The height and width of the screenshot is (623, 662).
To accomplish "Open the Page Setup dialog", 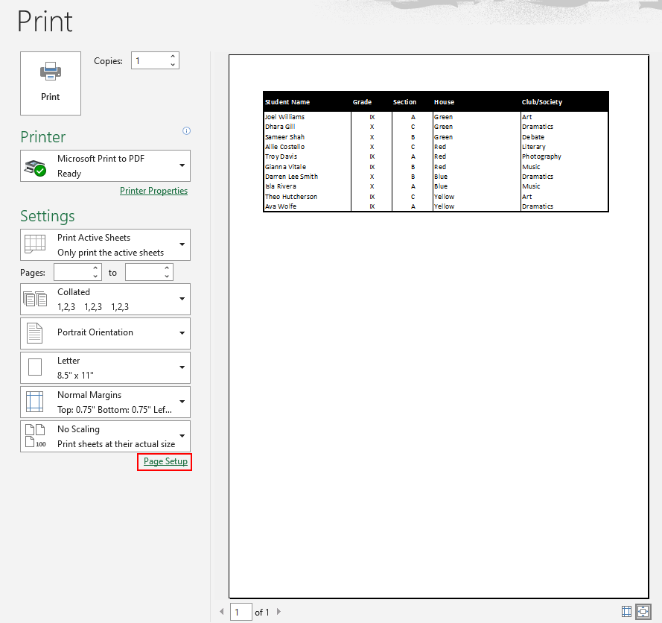I will 164,461.
